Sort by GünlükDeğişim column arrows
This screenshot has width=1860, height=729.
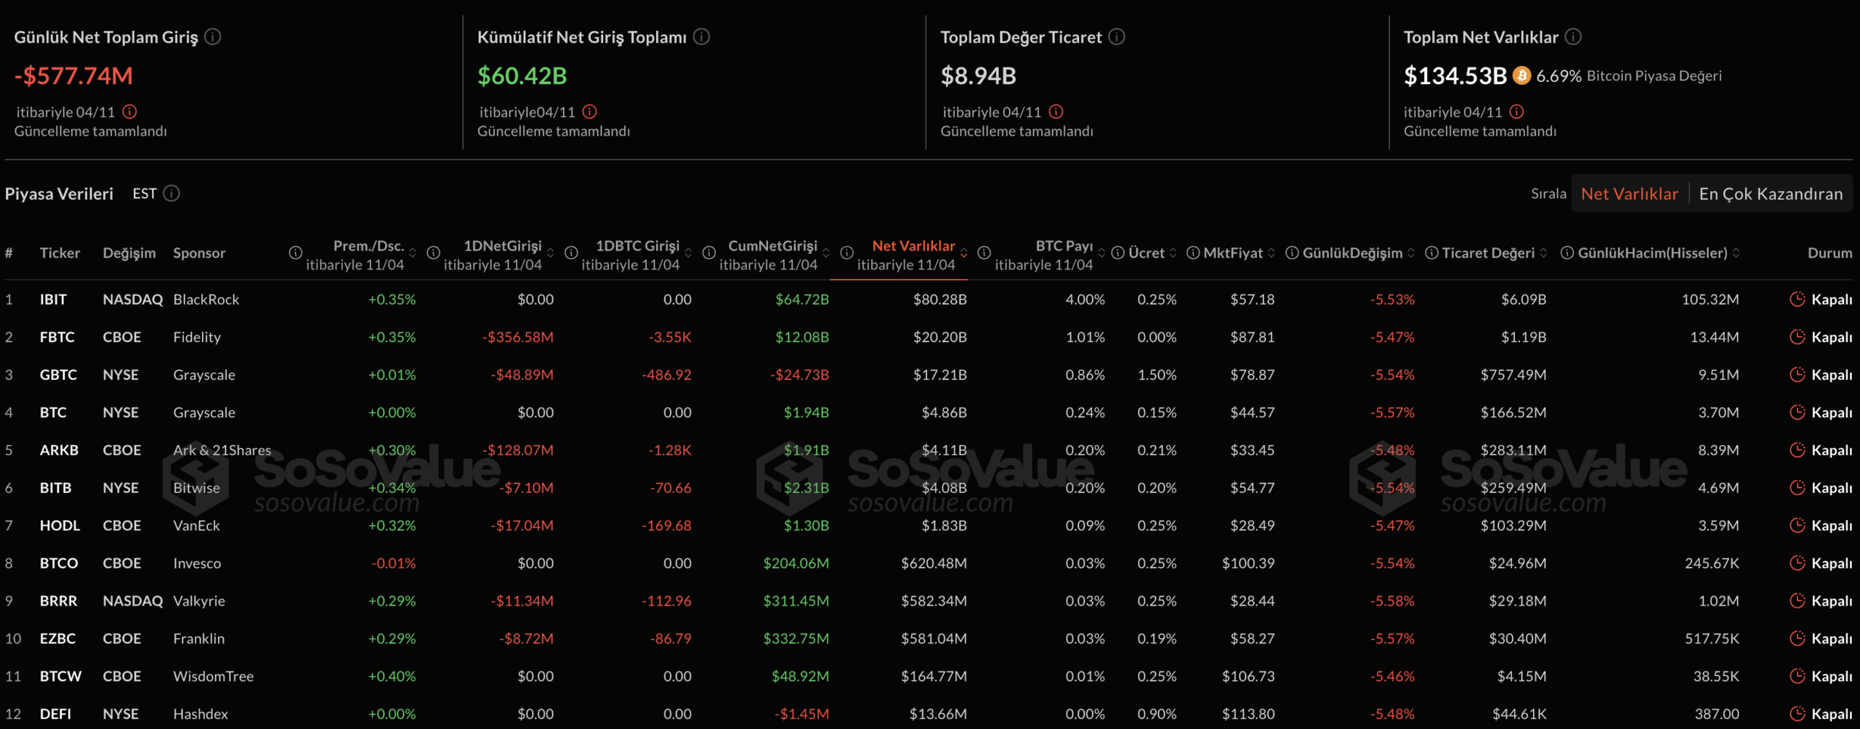(1411, 253)
